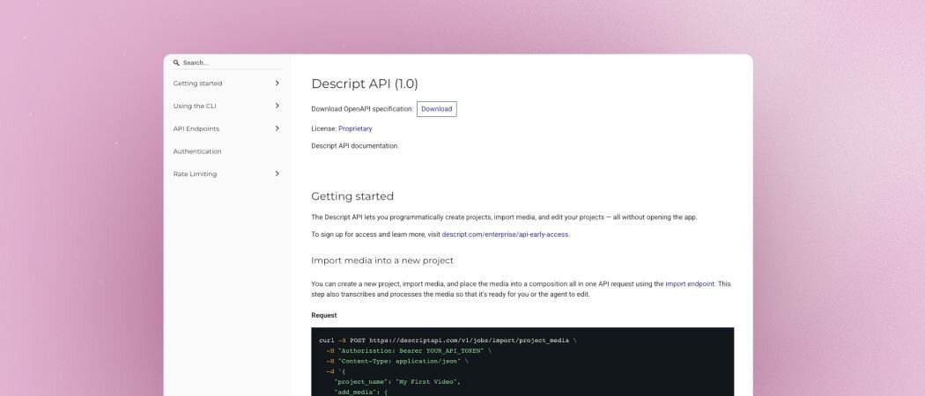This screenshot has width=925, height=396.
Task: Click the Authorization Bearer header line
Action: (408, 350)
